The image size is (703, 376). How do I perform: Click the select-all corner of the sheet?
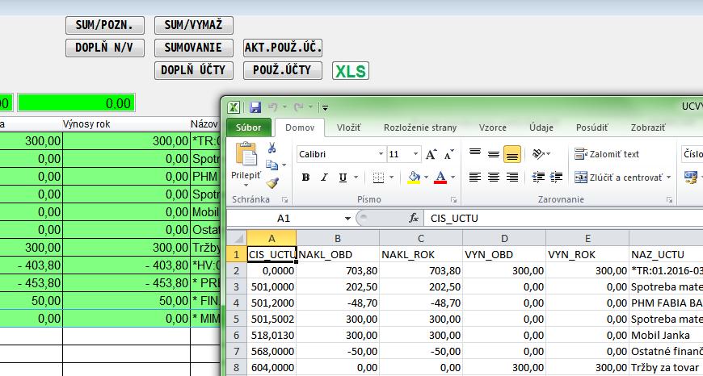pos(238,238)
